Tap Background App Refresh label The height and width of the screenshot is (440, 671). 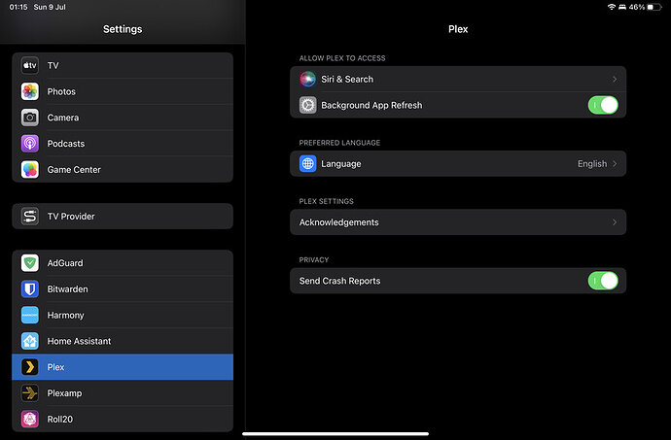pos(371,105)
